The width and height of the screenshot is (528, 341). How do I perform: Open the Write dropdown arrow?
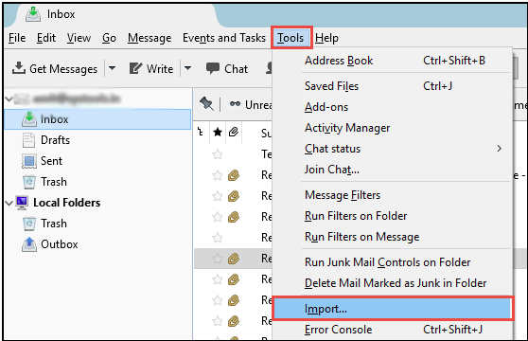pos(188,68)
